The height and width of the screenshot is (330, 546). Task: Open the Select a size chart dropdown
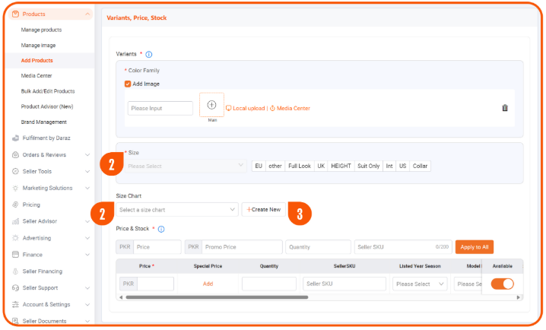(x=177, y=209)
